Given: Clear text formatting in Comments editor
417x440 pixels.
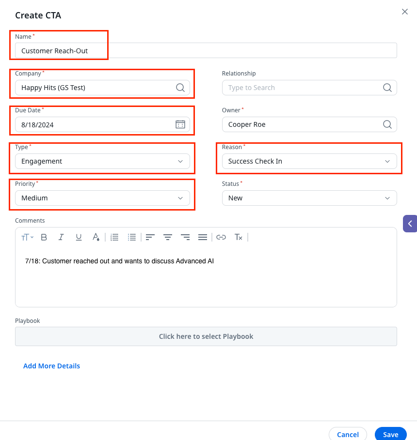Looking at the screenshot, I should click(239, 237).
